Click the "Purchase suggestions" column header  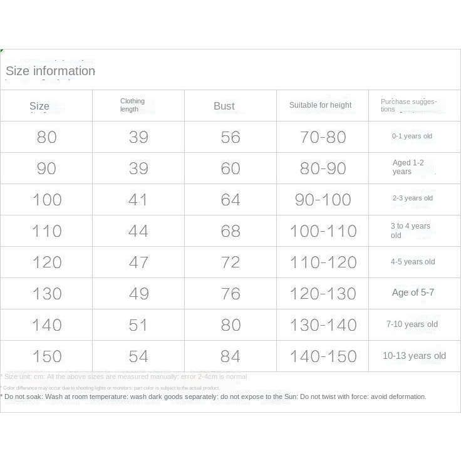coord(408,105)
